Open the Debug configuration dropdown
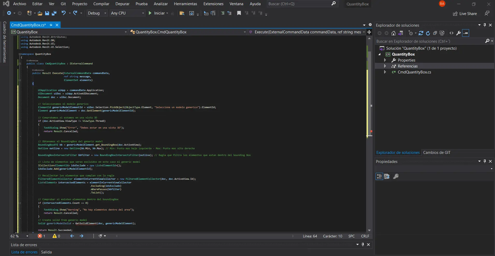 [x=97, y=13]
